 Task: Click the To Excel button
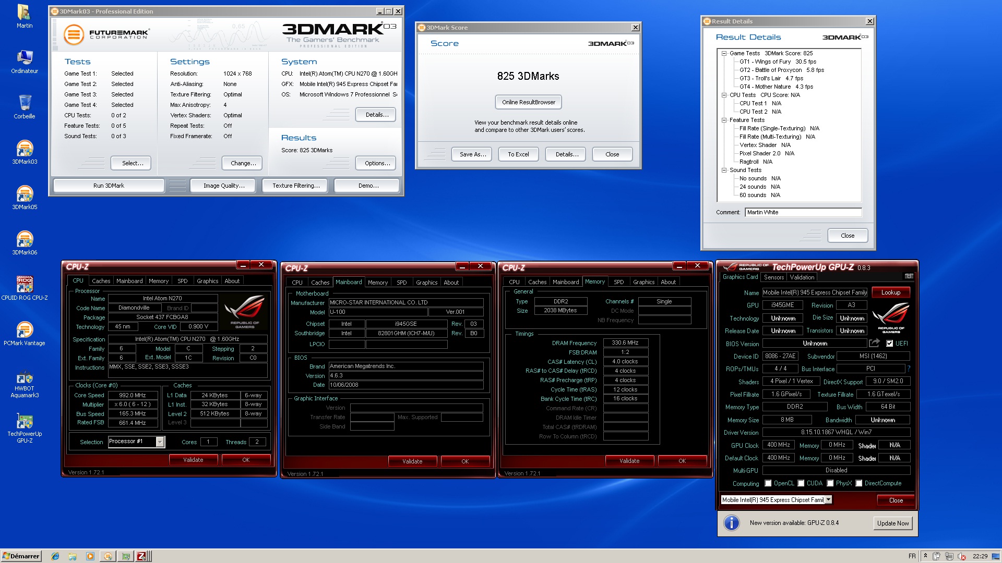pyautogui.click(x=518, y=154)
